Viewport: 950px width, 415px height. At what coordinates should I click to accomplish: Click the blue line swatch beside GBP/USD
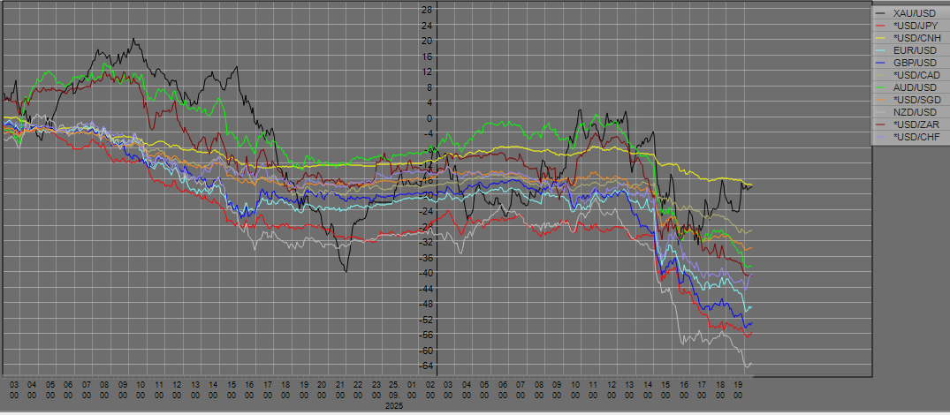tap(880, 63)
